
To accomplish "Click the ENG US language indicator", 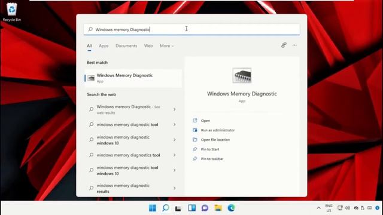I will (329, 208).
